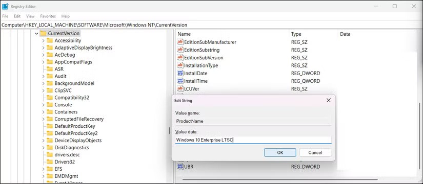Expand the AeDebug key
This screenshot has width=423, height=184.
coord(43,55)
